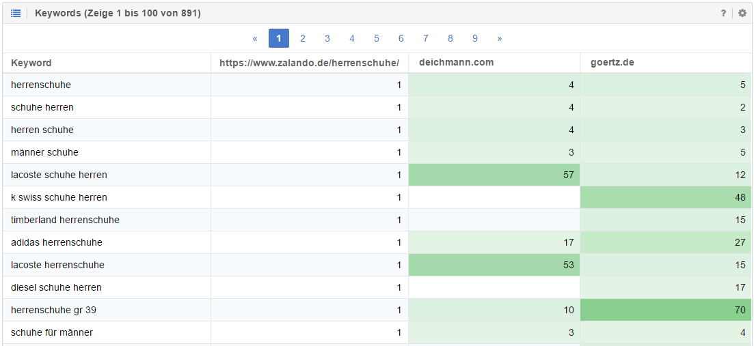754x346 pixels.
Task: Jump to page 2 of keywords
Action: pyautogui.click(x=303, y=38)
